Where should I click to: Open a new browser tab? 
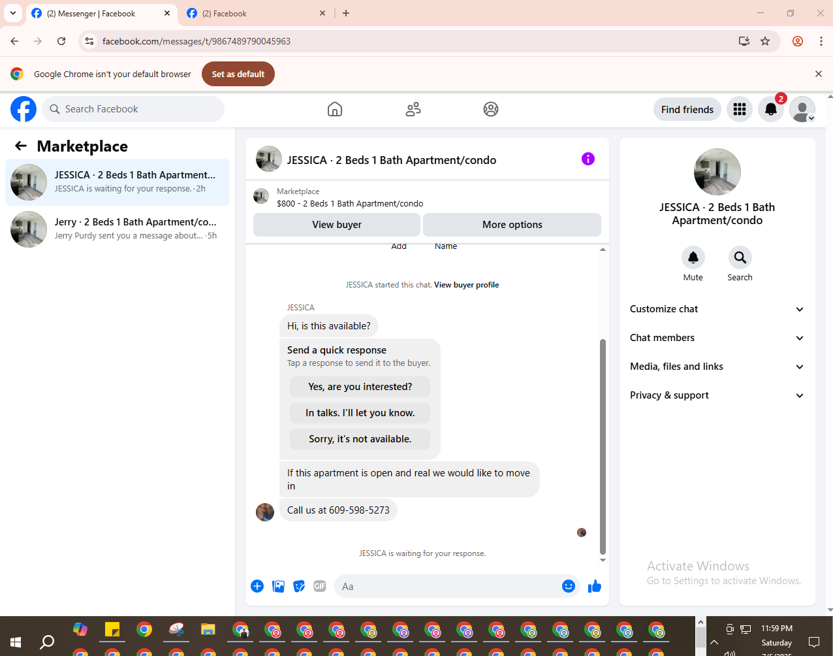(x=346, y=13)
